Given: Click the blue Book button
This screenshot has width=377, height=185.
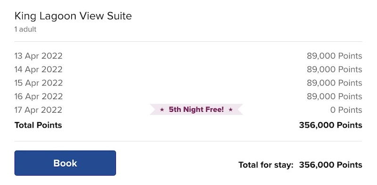Looking at the screenshot, I should (x=65, y=163).
